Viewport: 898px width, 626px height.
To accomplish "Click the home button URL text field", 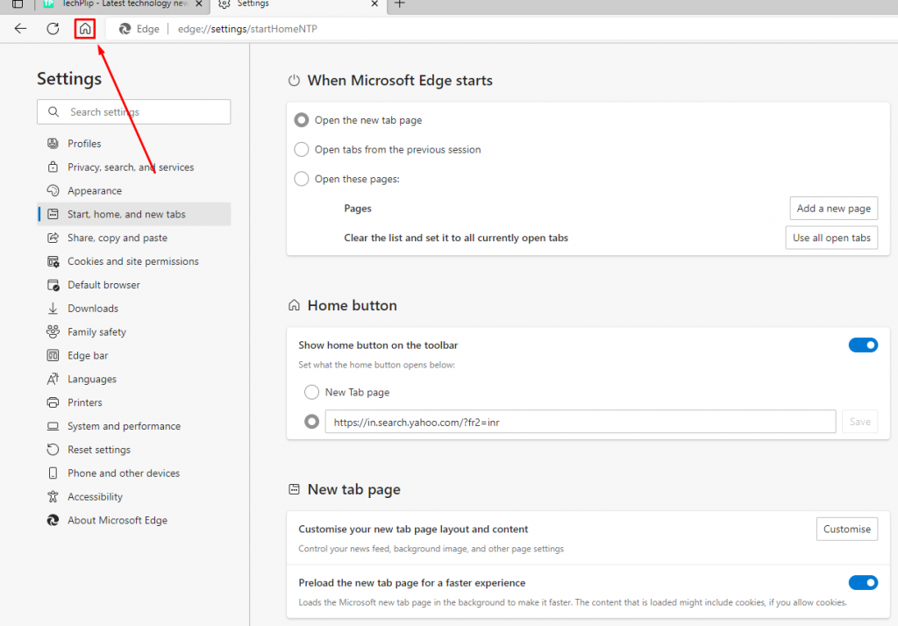I will pyautogui.click(x=581, y=422).
